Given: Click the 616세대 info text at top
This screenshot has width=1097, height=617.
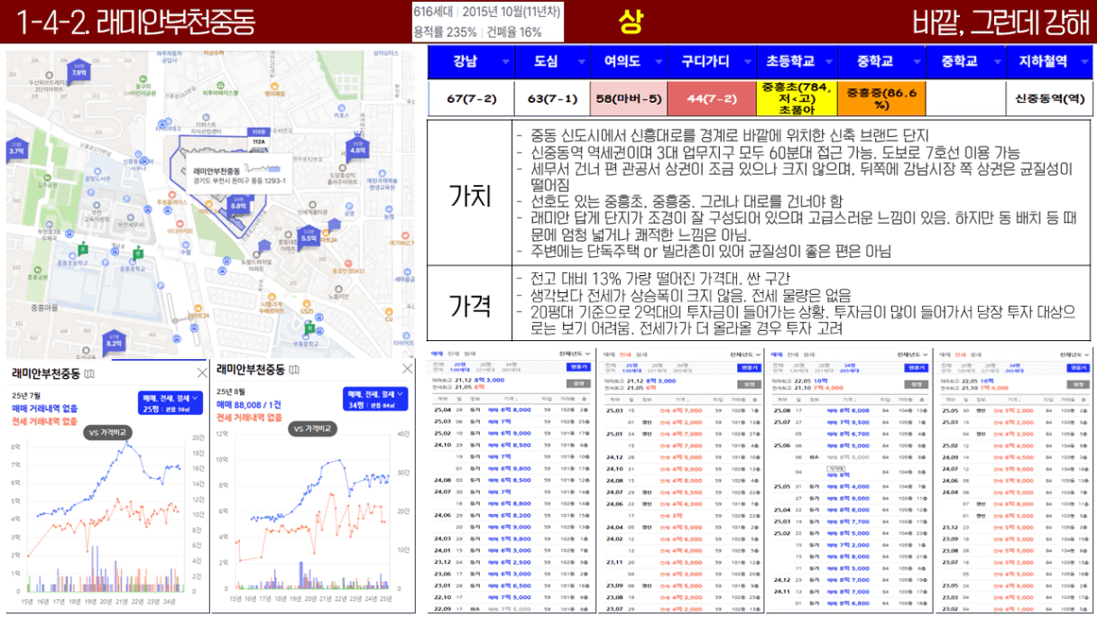Looking at the screenshot, I should [x=434, y=12].
